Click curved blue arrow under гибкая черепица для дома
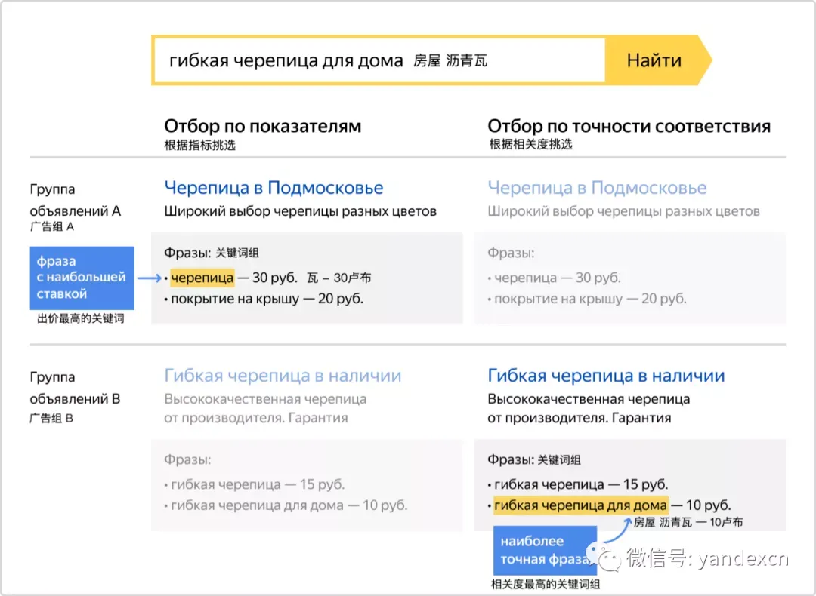Screen dimensions: 816x596 [x=620, y=530]
